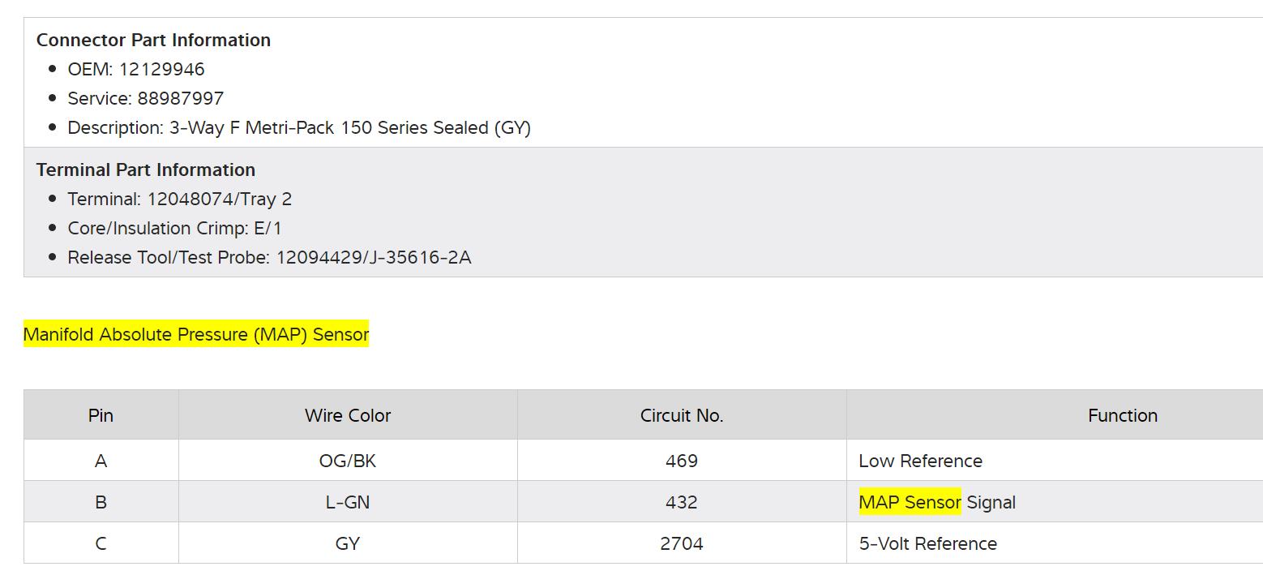Click the Connector Part Information heading

pos(153,41)
